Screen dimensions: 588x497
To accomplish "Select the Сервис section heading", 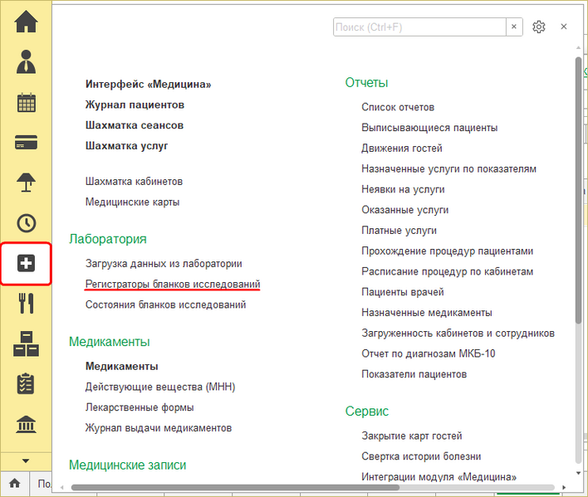I will click(367, 412).
